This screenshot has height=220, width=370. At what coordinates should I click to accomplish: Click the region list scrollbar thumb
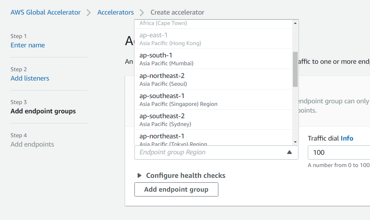(295, 69)
